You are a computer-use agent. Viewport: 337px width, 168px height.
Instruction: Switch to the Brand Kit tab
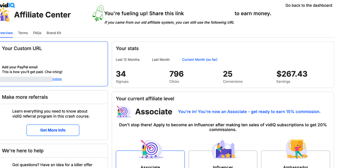(54, 33)
